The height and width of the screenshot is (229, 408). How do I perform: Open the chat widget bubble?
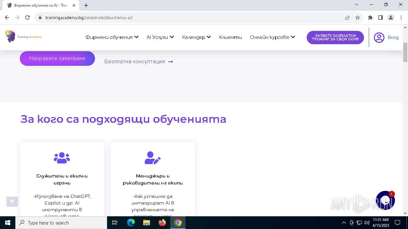click(385, 200)
